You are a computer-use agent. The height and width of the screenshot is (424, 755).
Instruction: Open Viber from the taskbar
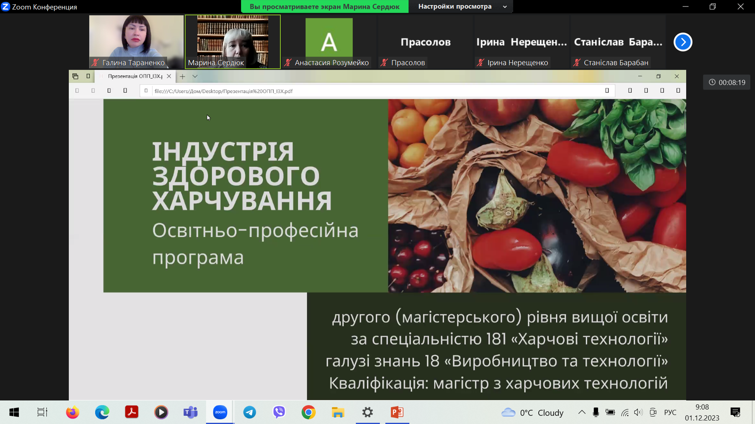coord(279,412)
